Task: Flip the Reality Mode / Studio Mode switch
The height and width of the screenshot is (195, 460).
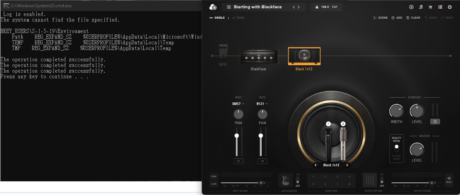Action: pyautogui.click(x=397, y=148)
